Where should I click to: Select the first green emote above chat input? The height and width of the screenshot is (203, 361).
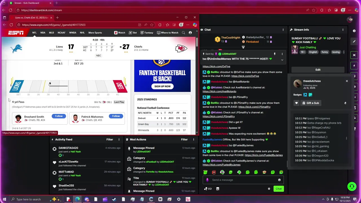205,172
